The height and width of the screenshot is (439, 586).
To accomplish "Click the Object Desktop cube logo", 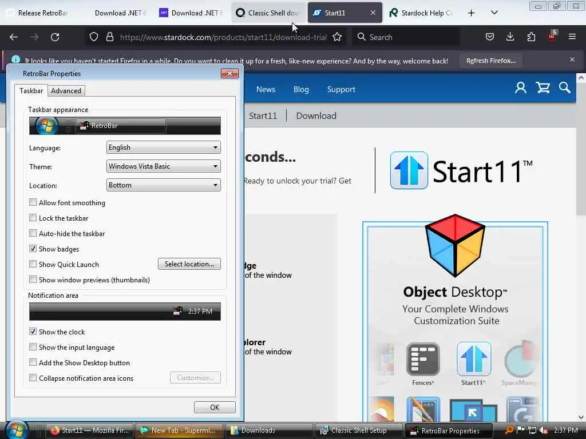I will click(x=455, y=245).
